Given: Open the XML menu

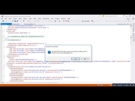Looking at the screenshot, I should click(35, 19).
